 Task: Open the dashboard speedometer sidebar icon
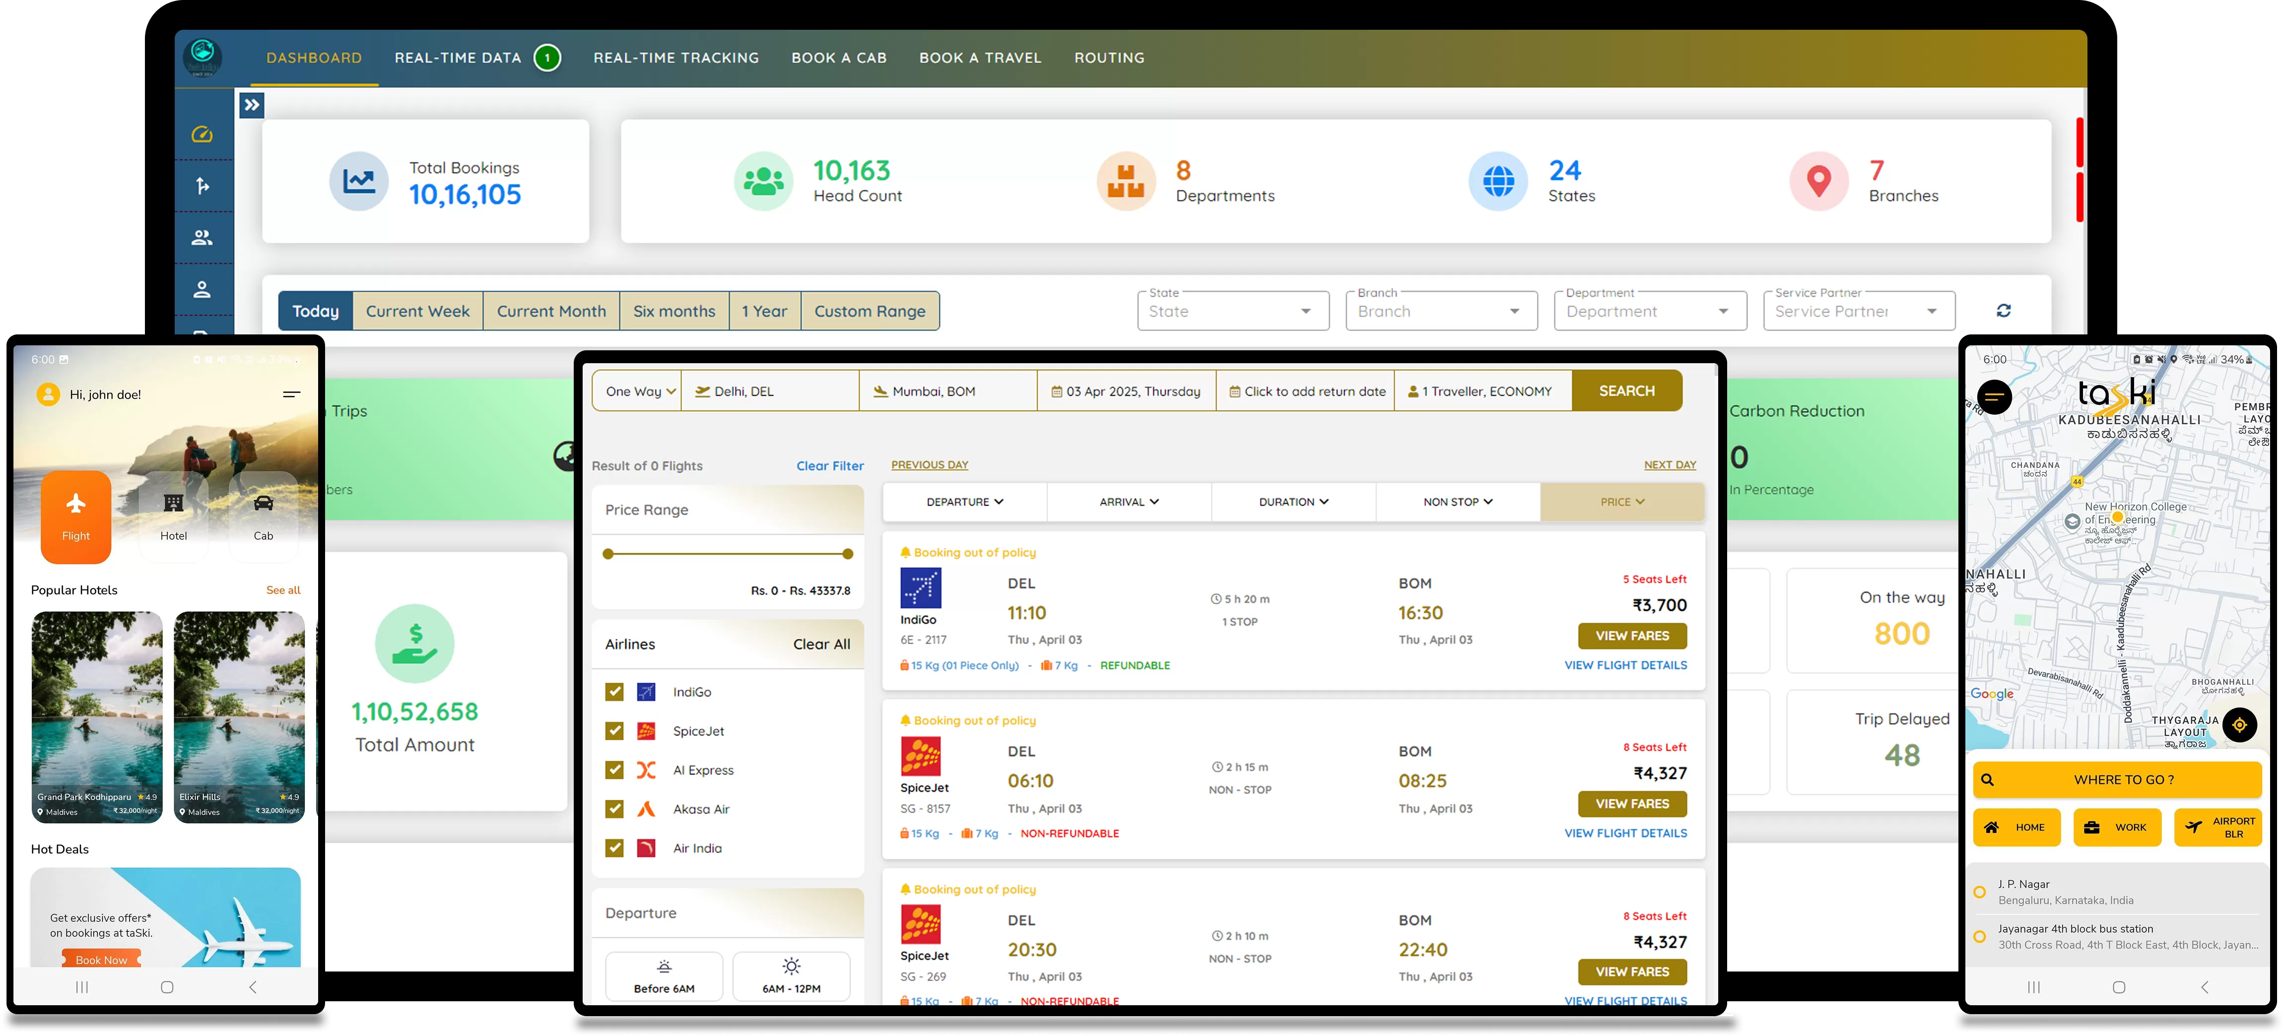202,134
